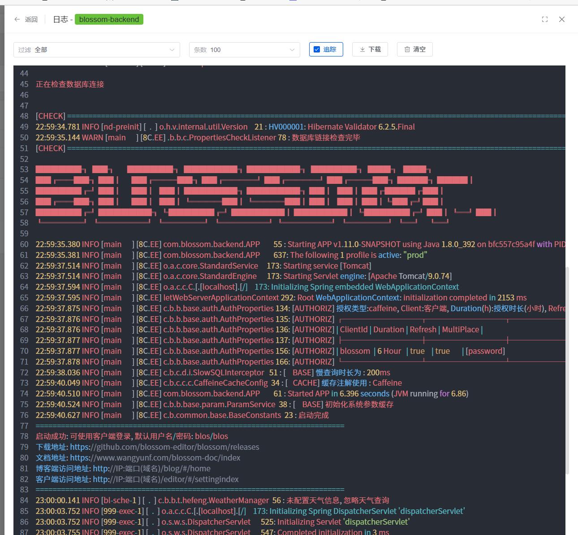Viewport: 578px width, 535px height.
Task: Select the 初始化系统参数缓存 line
Action: [x=215, y=405]
